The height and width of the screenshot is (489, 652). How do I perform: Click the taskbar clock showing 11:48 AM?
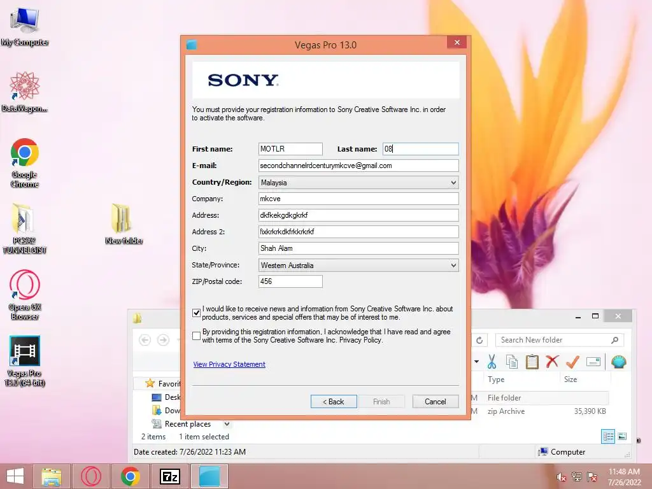(x=624, y=477)
